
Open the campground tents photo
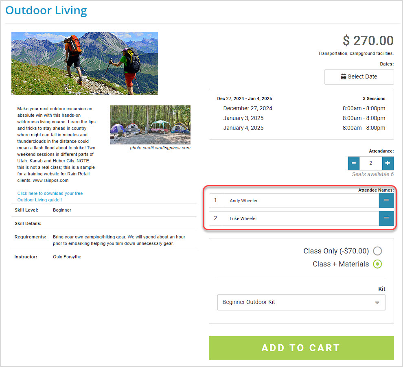click(150, 125)
